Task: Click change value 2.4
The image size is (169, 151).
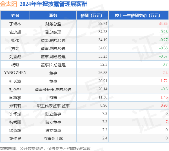Action: [165, 73]
